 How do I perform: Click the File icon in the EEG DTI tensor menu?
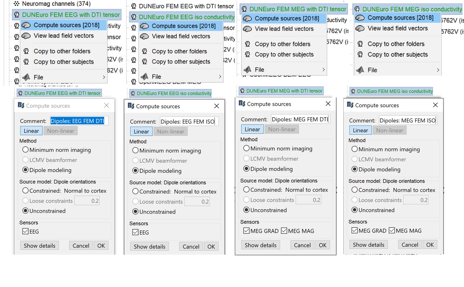point(26,77)
